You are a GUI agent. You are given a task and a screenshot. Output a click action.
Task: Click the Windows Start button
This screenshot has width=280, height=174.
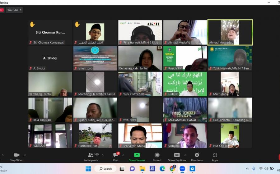pyautogui.click(x=88, y=168)
